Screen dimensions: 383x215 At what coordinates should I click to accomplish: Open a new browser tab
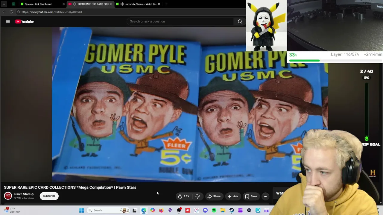tap(166, 4)
